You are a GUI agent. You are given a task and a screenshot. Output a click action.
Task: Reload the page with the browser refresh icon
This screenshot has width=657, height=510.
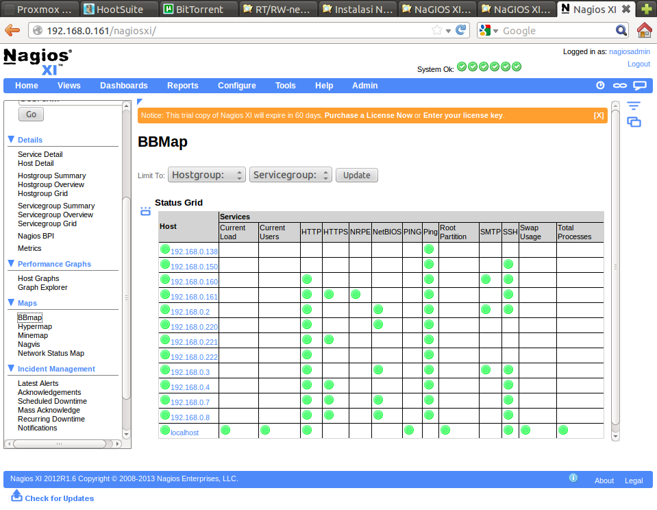[461, 30]
